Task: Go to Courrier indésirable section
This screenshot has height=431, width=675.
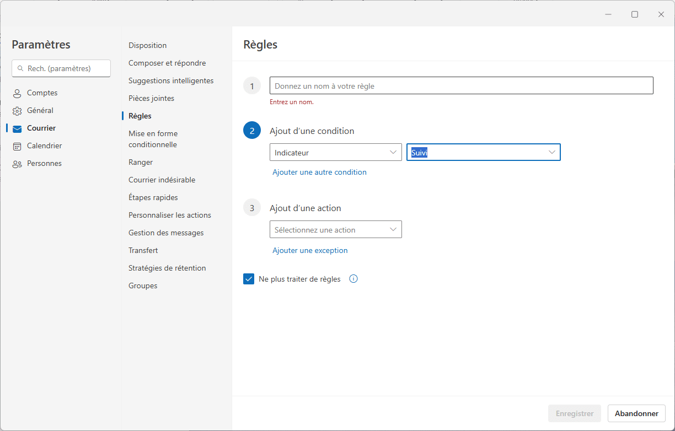Action: tap(162, 180)
